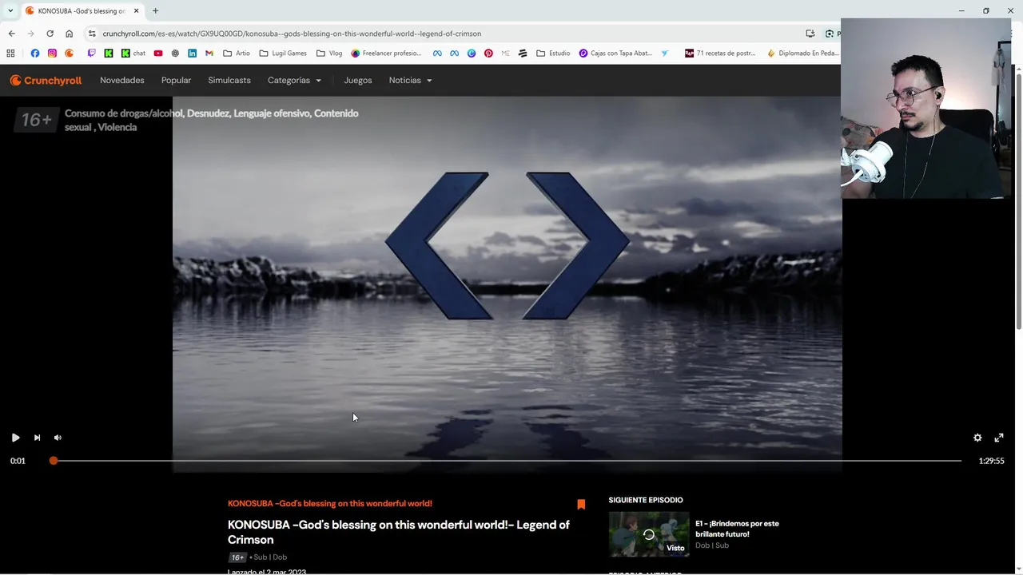Skip to next episode in player controls
The image size is (1023, 575).
[x=37, y=438]
